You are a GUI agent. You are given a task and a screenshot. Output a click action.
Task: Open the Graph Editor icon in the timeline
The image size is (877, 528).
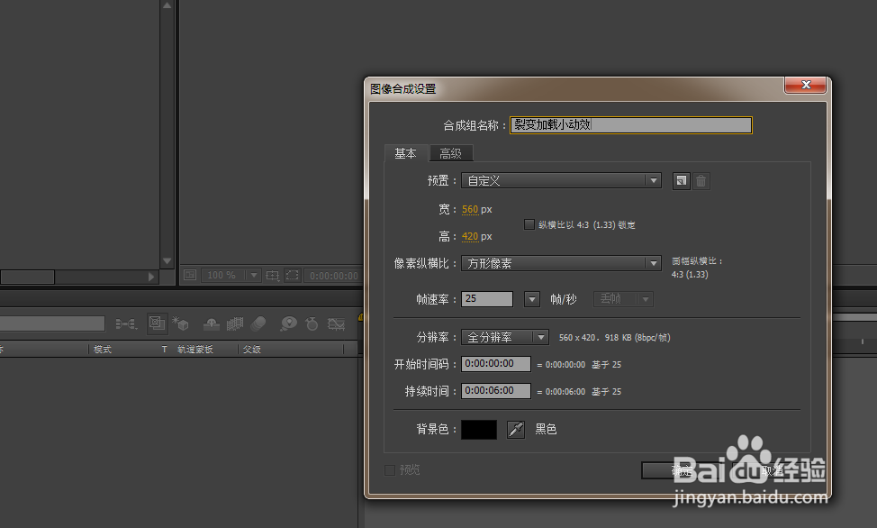coord(336,323)
